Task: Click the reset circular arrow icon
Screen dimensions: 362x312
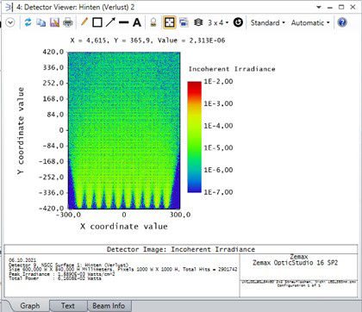Action: [238, 22]
